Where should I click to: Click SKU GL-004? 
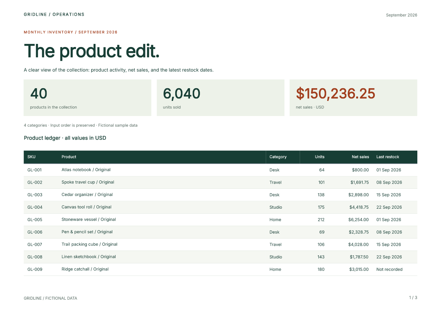pyautogui.click(x=35, y=207)
